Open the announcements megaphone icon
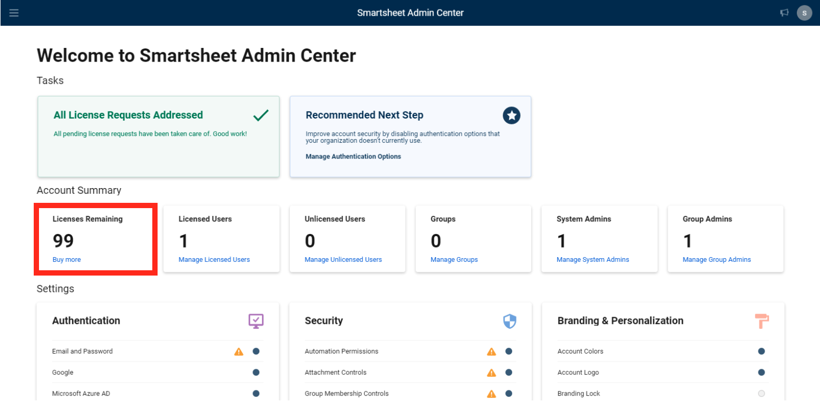The height and width of the screenshot is (402, 820). [784, 13]
